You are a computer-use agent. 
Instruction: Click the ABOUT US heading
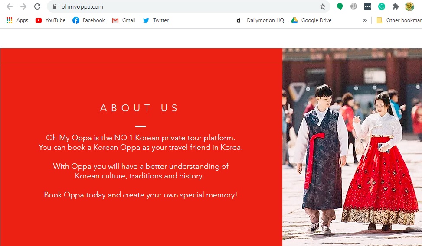coord(139,108)
